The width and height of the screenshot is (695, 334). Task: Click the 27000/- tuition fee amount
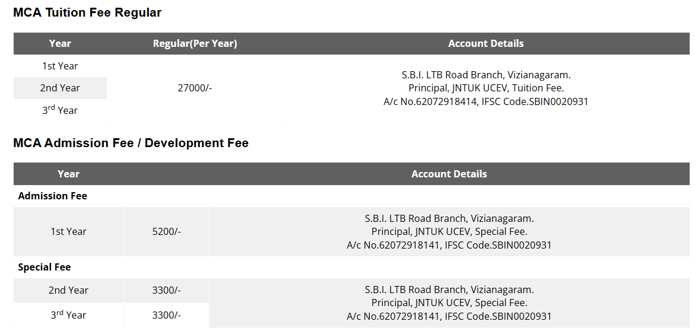click(195, 88)
